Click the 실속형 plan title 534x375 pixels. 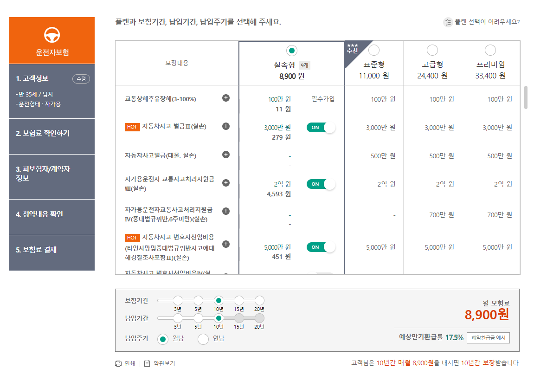click(284, 65)
